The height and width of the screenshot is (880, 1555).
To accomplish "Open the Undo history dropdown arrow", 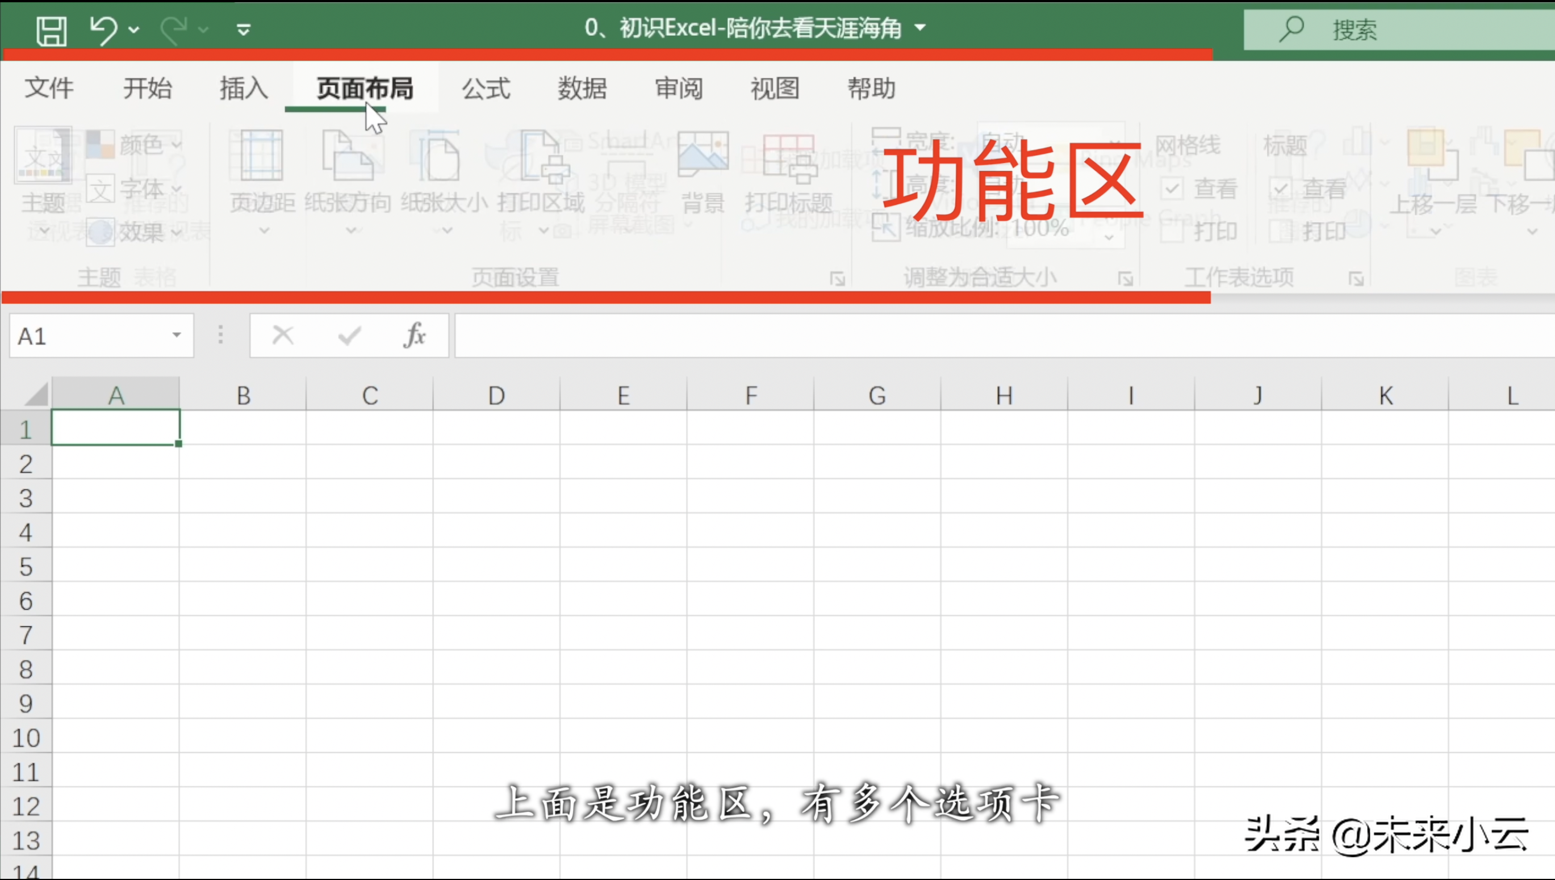I will (x=134, y=30).
